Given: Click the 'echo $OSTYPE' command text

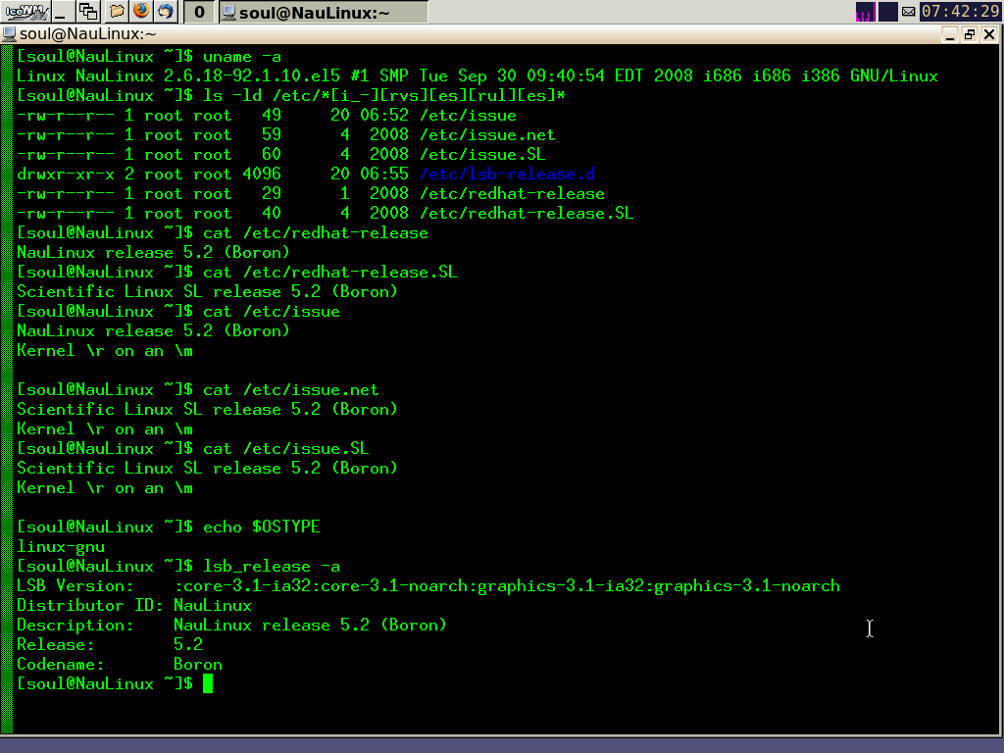Looking at the screenshot, I should (261, 527).
